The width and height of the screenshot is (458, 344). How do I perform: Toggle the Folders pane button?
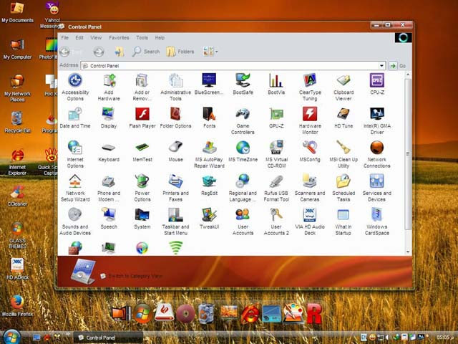[x=180, y=52]
